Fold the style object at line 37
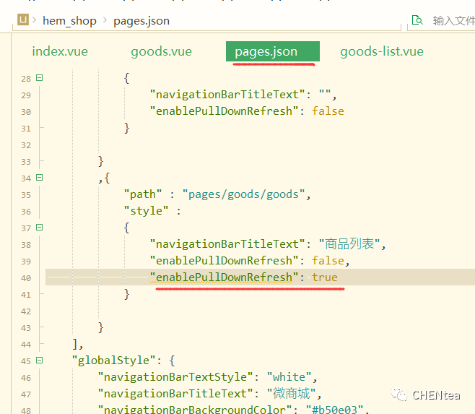This screenshot has width=475, height=414. tap(39, 228)
